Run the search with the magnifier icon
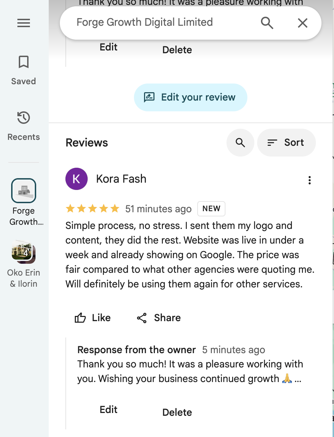Screen dimensions: 334x437 267,23
